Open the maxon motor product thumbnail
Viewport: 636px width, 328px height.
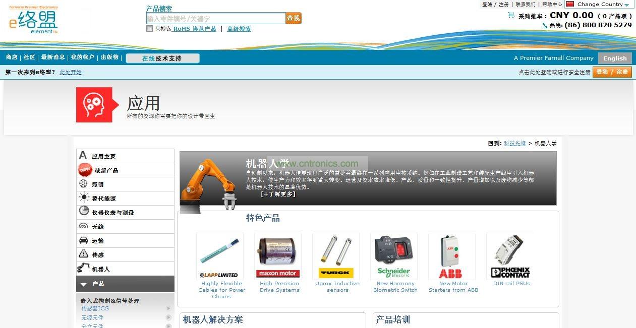[x=277, y=255]
